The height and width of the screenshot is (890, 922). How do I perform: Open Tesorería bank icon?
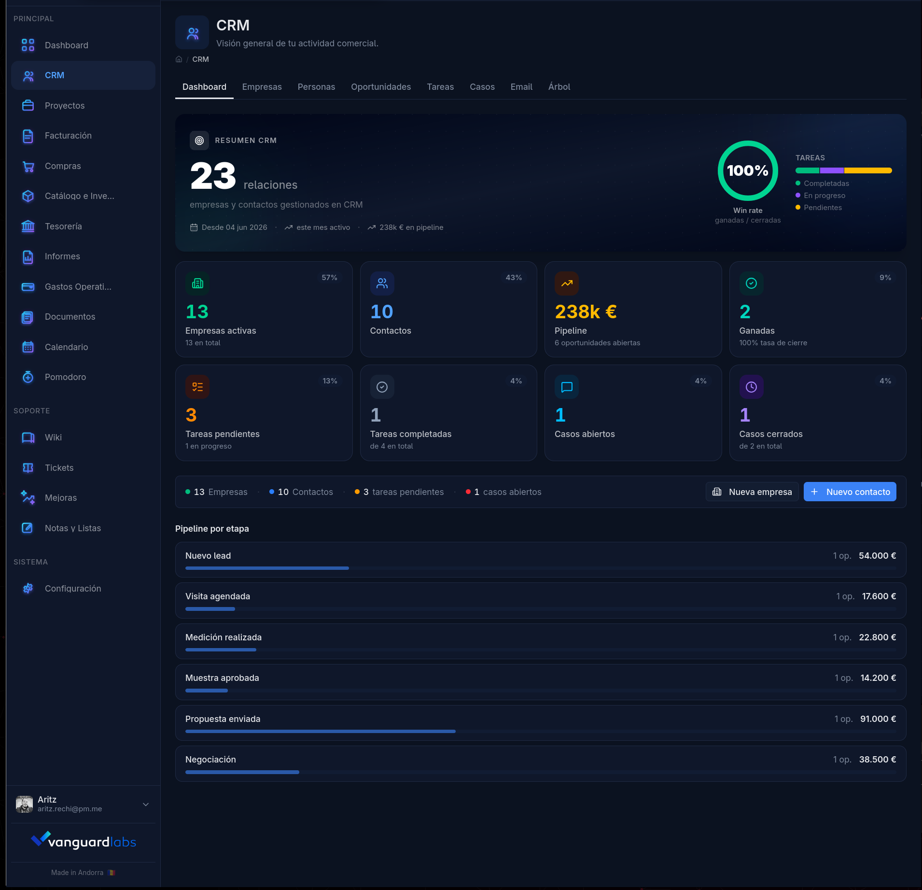click(28, 226)
